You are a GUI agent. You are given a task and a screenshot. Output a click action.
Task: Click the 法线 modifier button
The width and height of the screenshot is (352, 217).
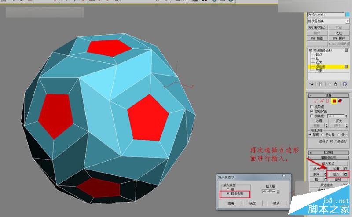[x=339, y=33]
